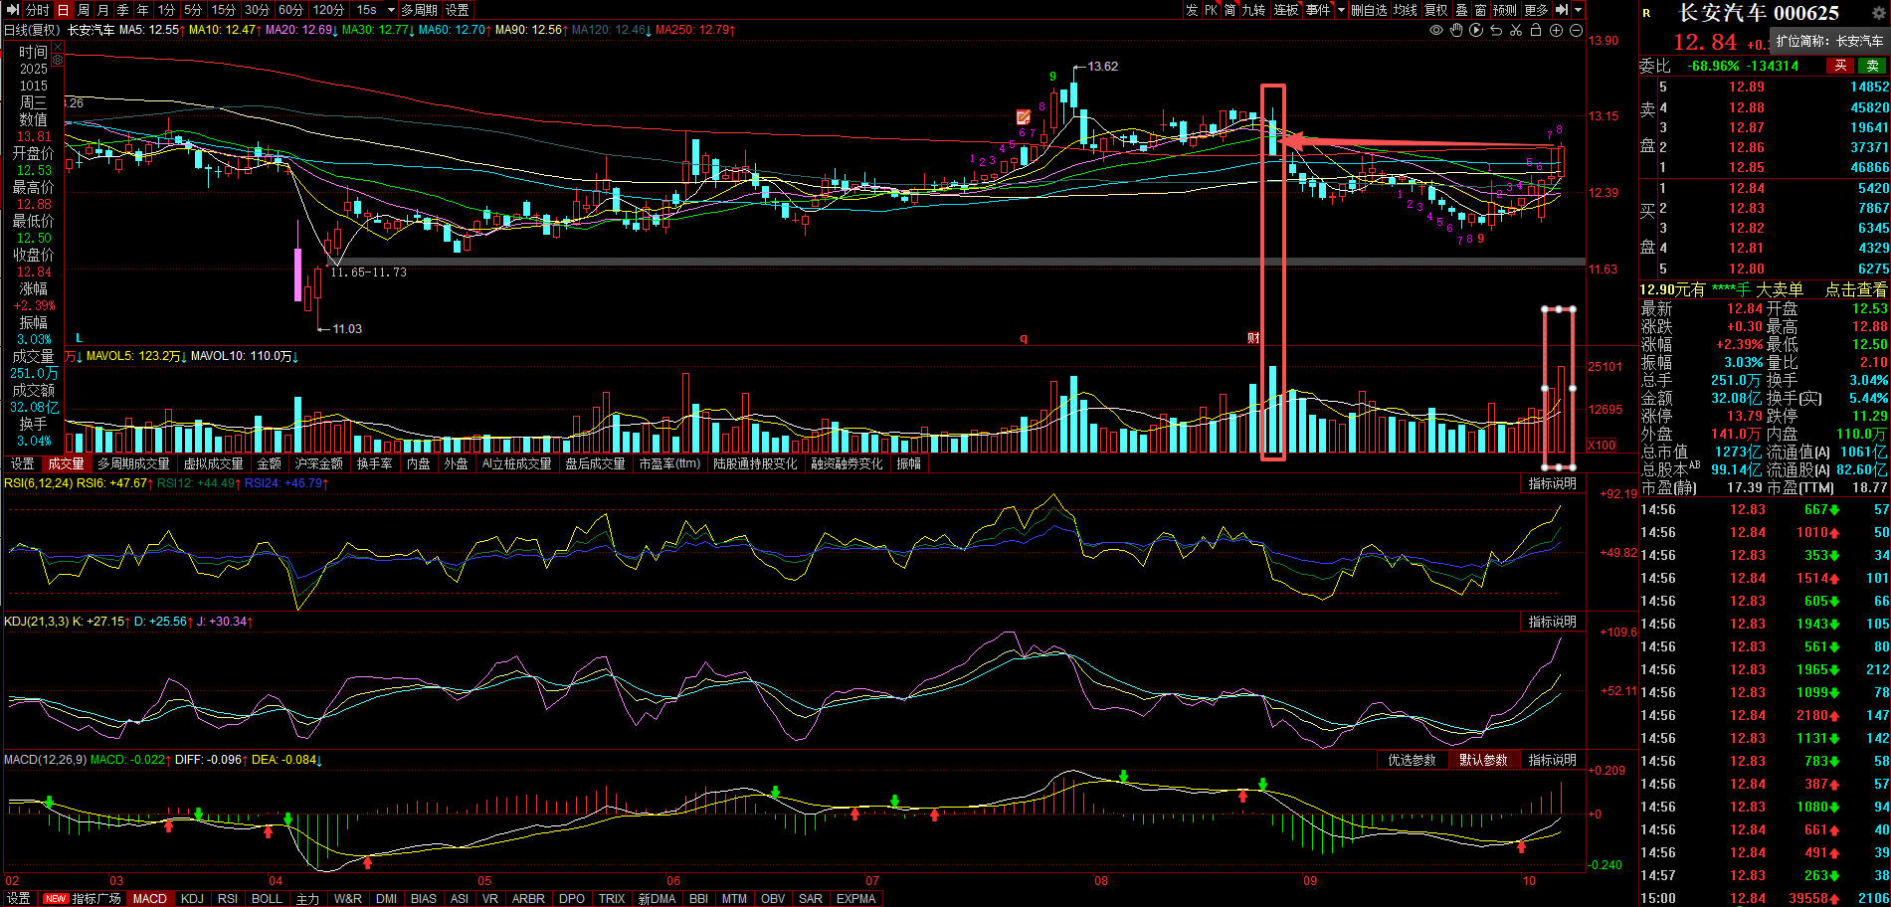The width and height of the screenshot is (1891, 907).
Task: Switch to 分时 intraday view
Action: pyautogui.click(x=37, y=10)
